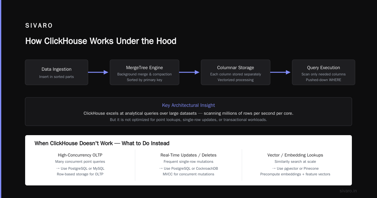Image resolution: width=377 pixels, height=198 pixels.
Task: Click arrow between MergeTree and Columnar Storage
Action: [189, 72]
